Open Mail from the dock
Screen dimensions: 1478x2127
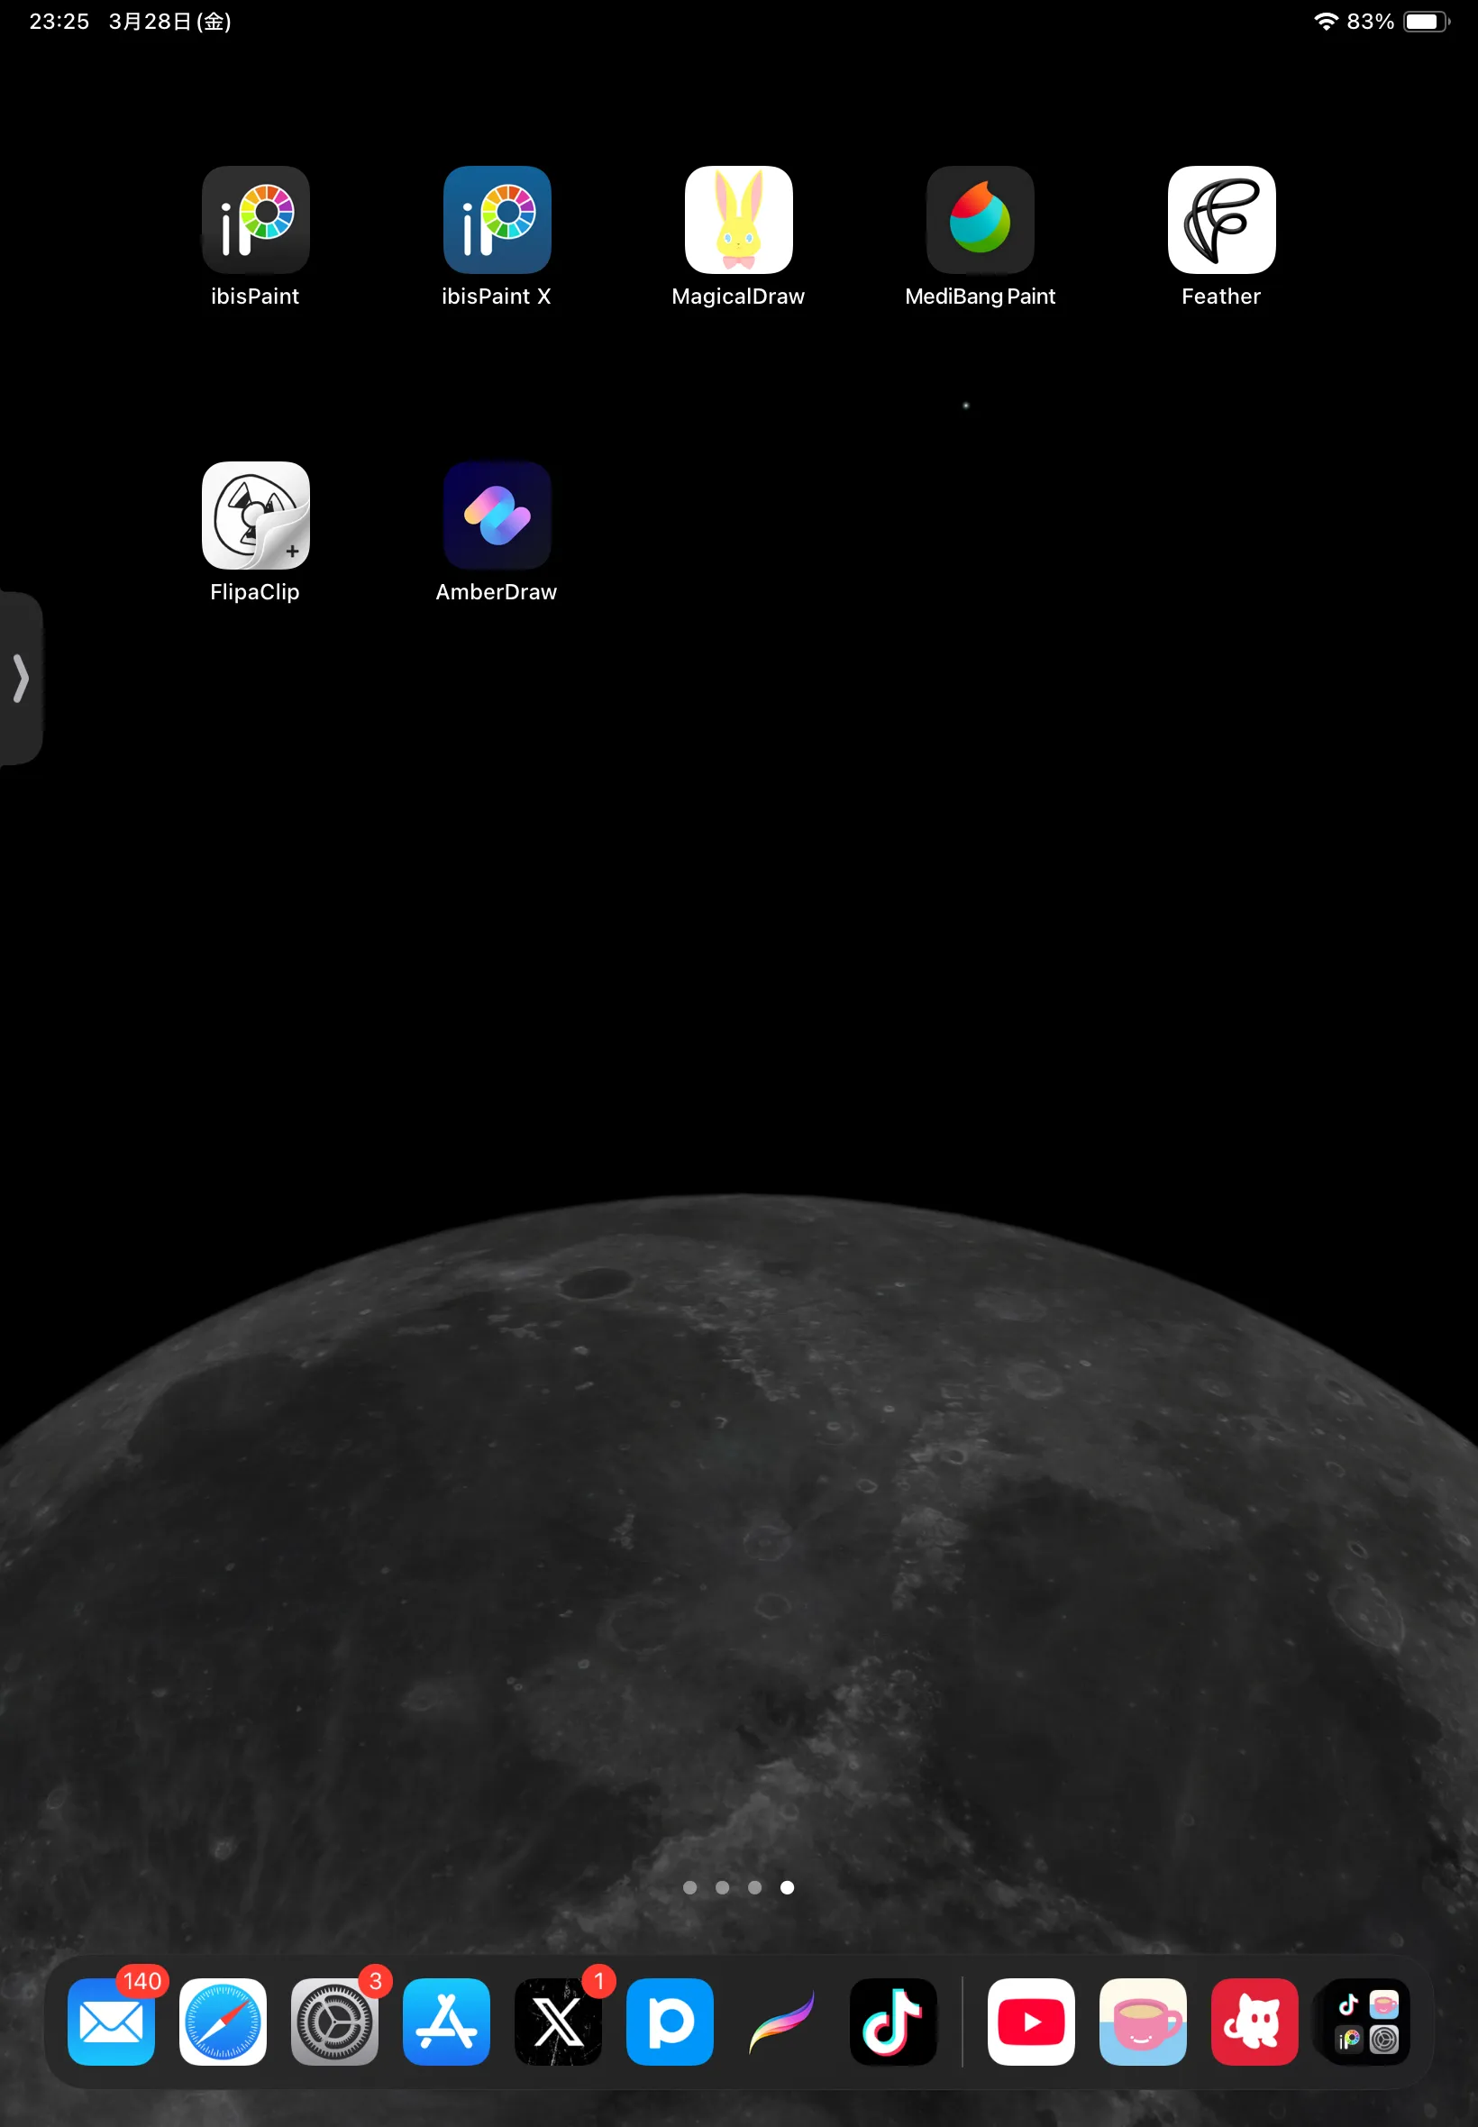111,2022
